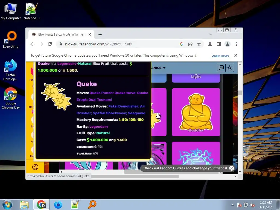Open the Light fruit card
280x210 pixels.
pyautogui.click(x=196, y=78)
